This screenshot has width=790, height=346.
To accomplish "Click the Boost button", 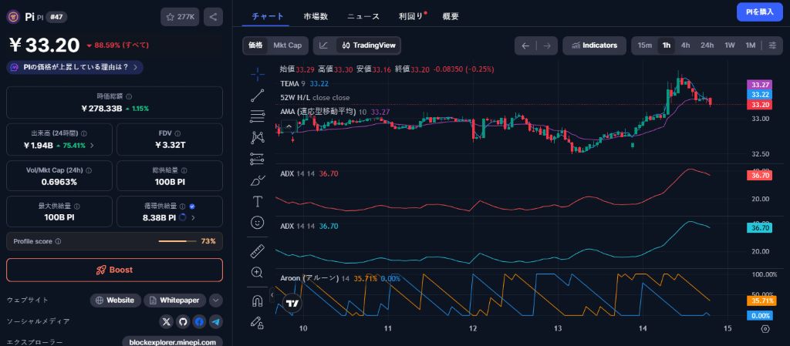I will pos(114,270).
